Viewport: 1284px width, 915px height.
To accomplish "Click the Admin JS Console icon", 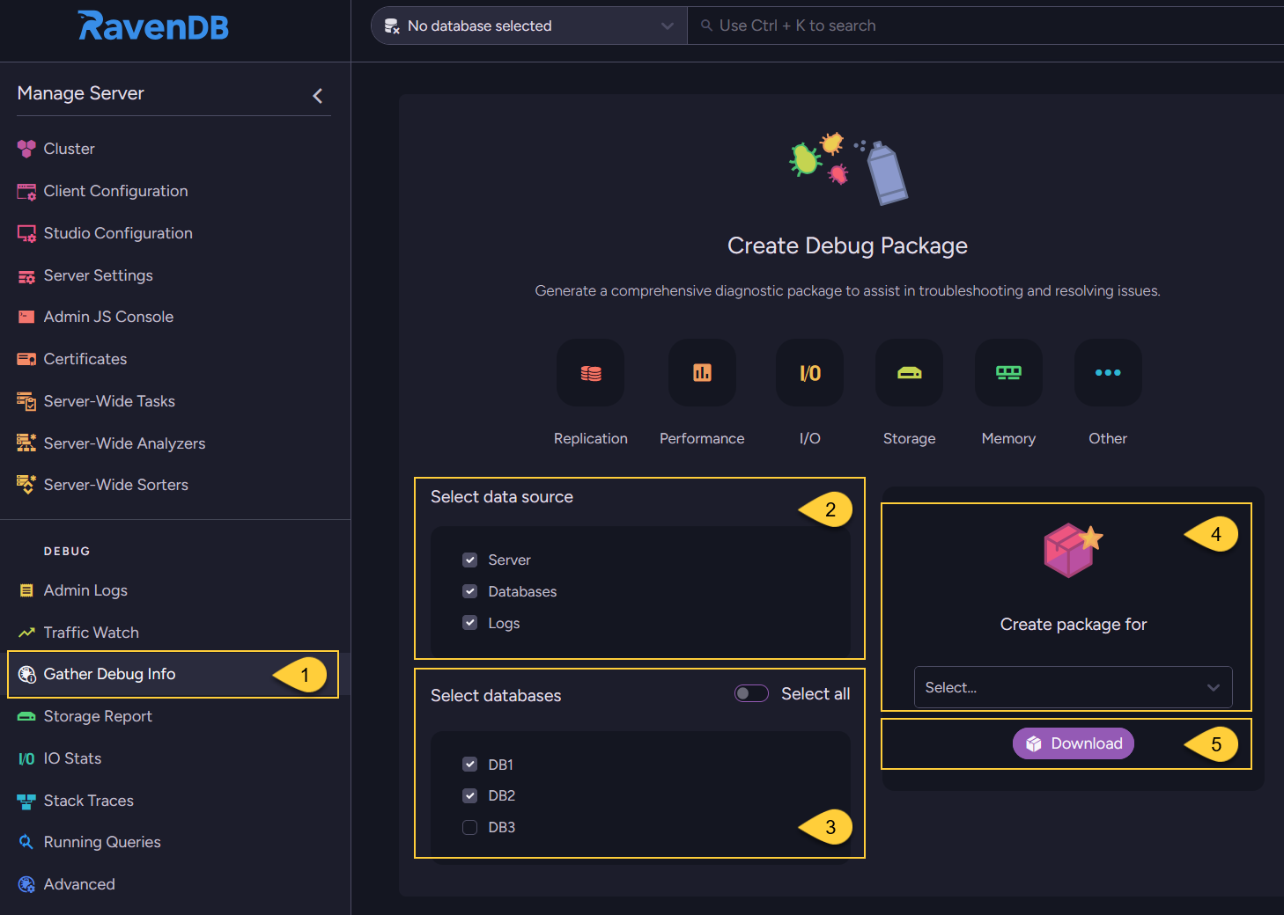I will click(x=26, y=317).
